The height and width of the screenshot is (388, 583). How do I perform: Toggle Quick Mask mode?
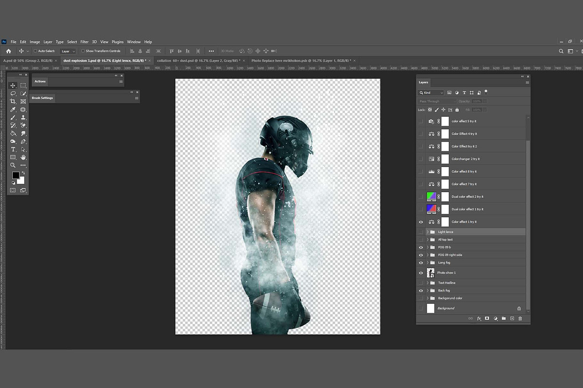[x=13, y=190]
